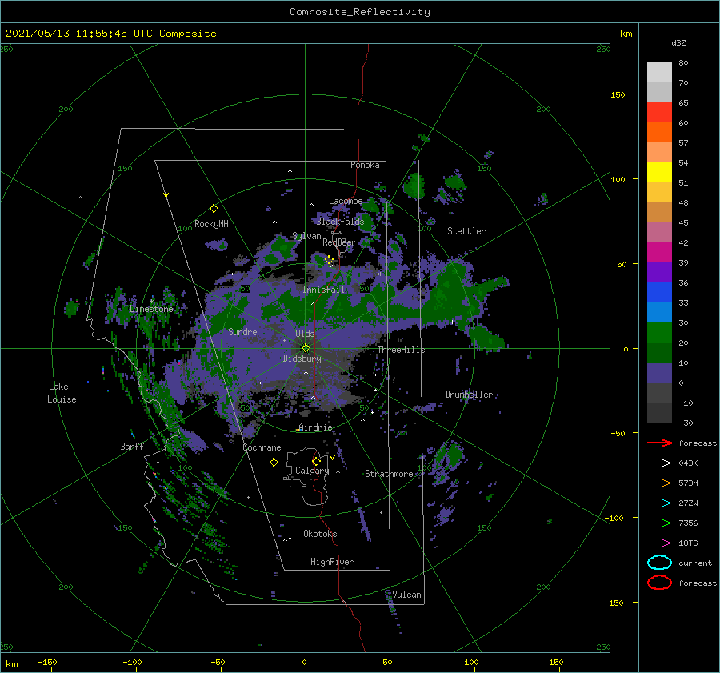Click the Vulcan label
The height and width of the screenshot is (673, 720).
(406, 595)
